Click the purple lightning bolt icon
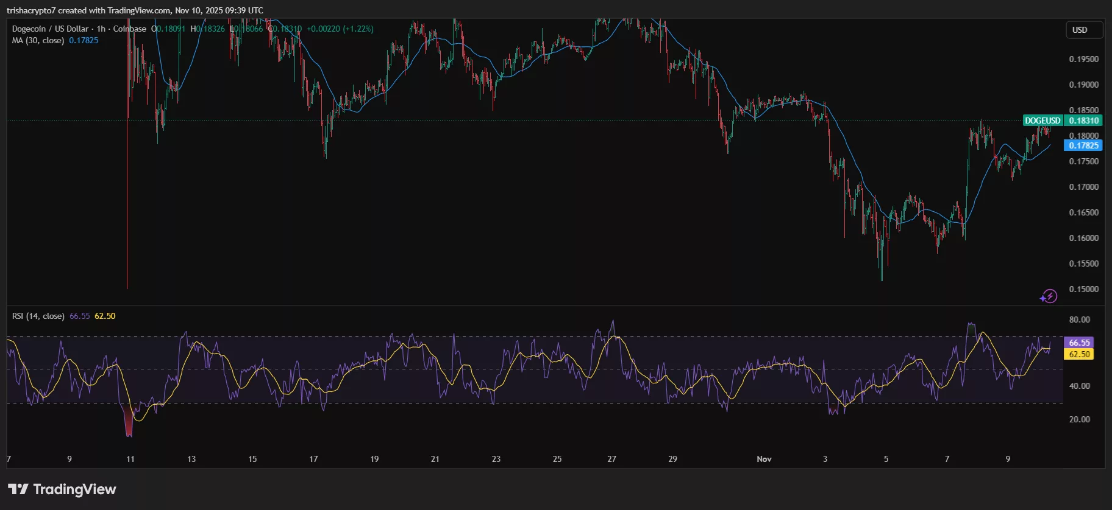This screenshot has height=510, width=1112. click(1049, 296)
